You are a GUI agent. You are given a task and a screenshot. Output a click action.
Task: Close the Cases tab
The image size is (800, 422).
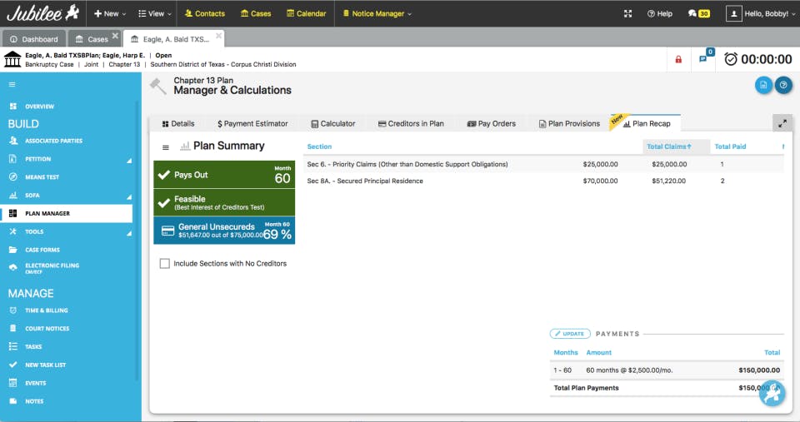pos(115,36)
